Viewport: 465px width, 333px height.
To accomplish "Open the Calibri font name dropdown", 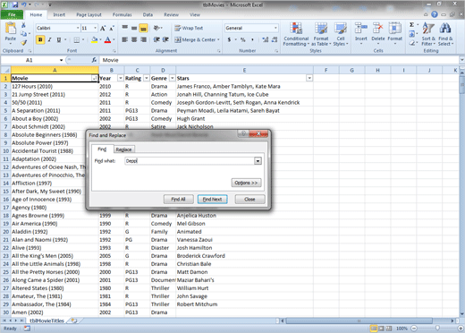I will click(x=78, y=28).
